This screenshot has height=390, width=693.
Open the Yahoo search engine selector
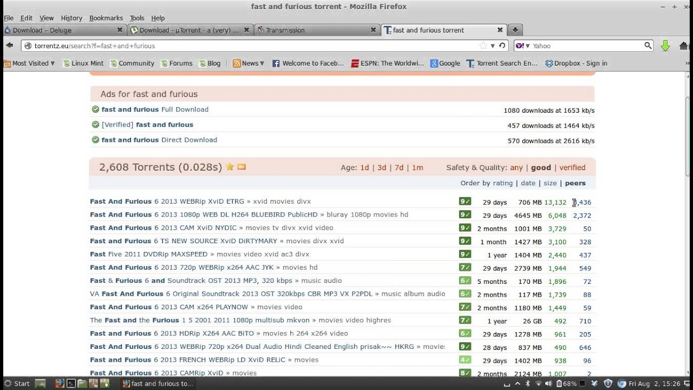pos(522,45)
